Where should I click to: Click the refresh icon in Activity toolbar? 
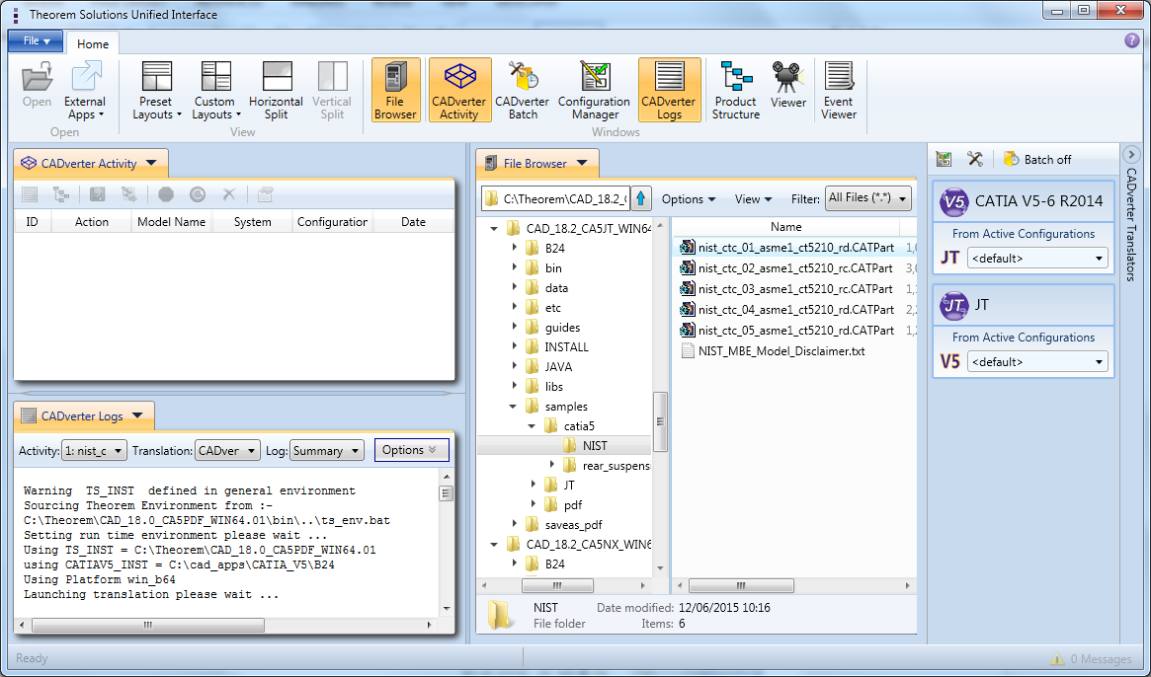pyautogui.click(x=198, y=194)
